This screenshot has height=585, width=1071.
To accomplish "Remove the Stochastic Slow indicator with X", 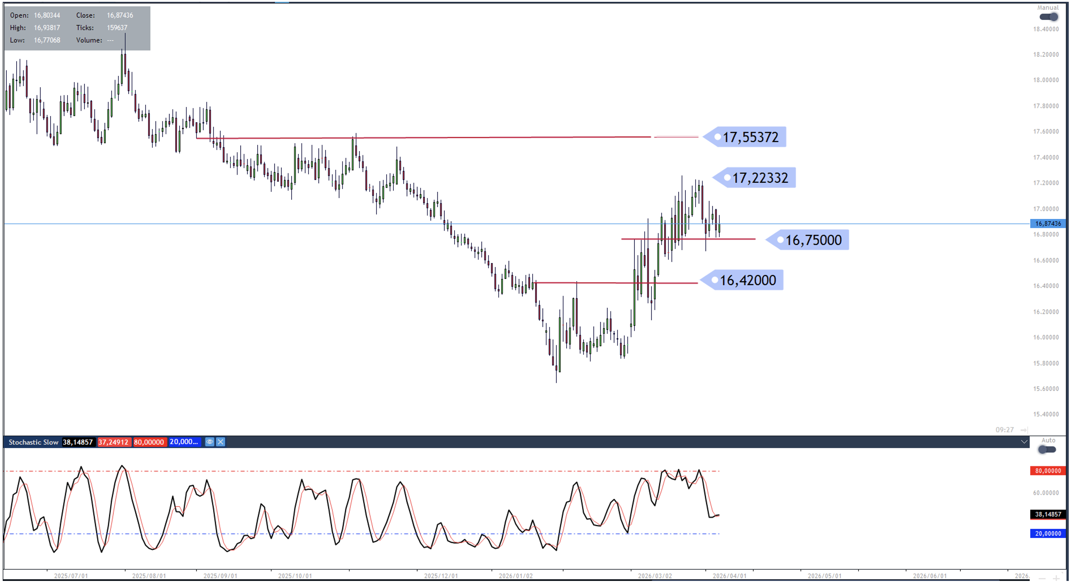I will (x=220, y=442).
